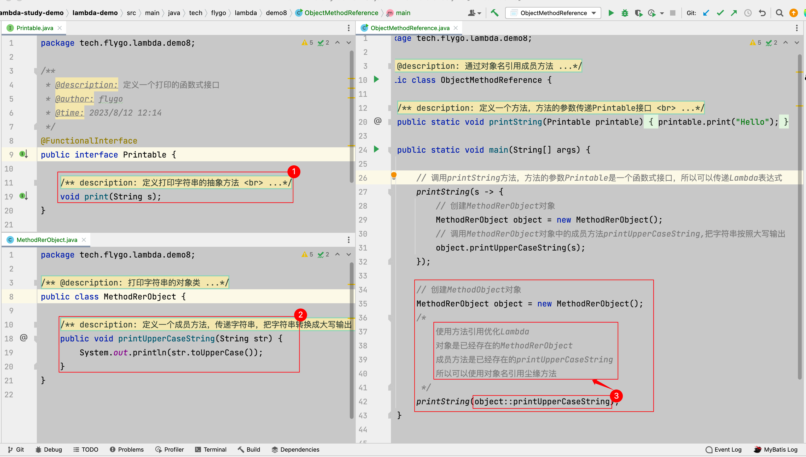Run ObjectMethodReference with the green play button
Image resolution: width=806 pixels, height=457 pixels.
click(611, 13)
